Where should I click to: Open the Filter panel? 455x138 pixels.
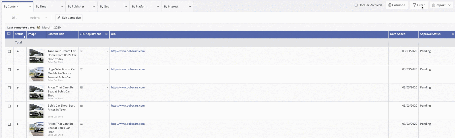click(419, 5)
